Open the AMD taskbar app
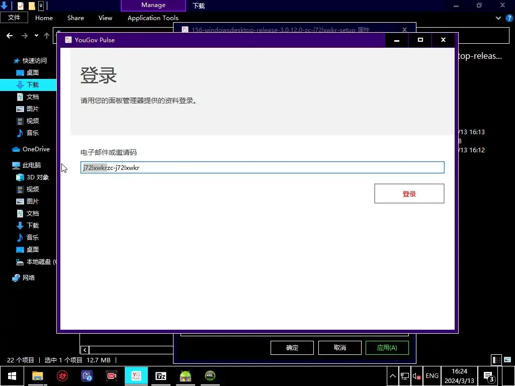The height and width of the screenshot is (386, 515). (210, 376)
